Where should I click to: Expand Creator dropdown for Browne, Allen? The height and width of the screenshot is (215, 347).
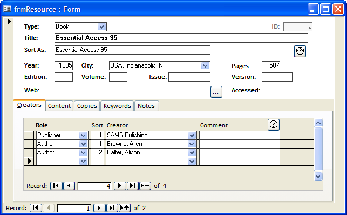pyautogui.click(x=192, y=144)
